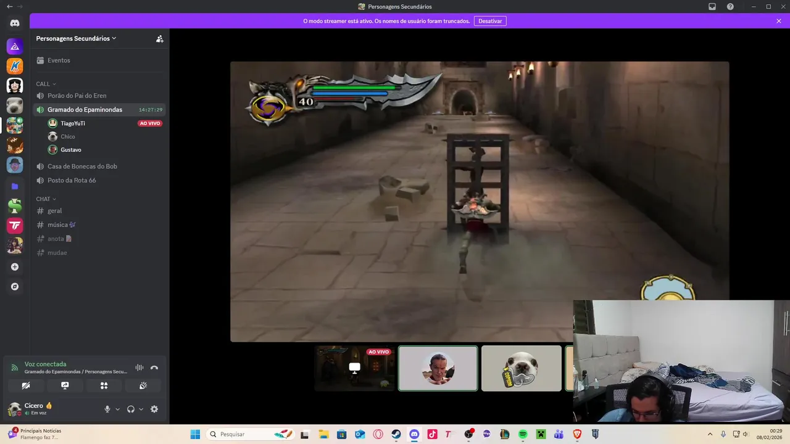Viewport: 790px width, 444px height.
Task: Open the server folder icon
Action: 15,186
